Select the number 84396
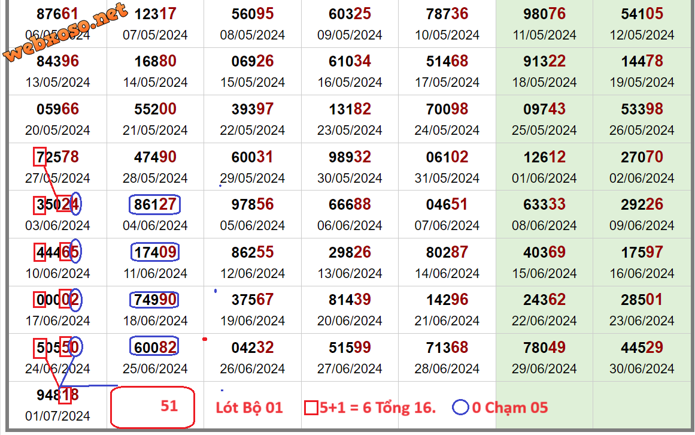The width and height of the screenshot is (695, 435). pos(57,61)
